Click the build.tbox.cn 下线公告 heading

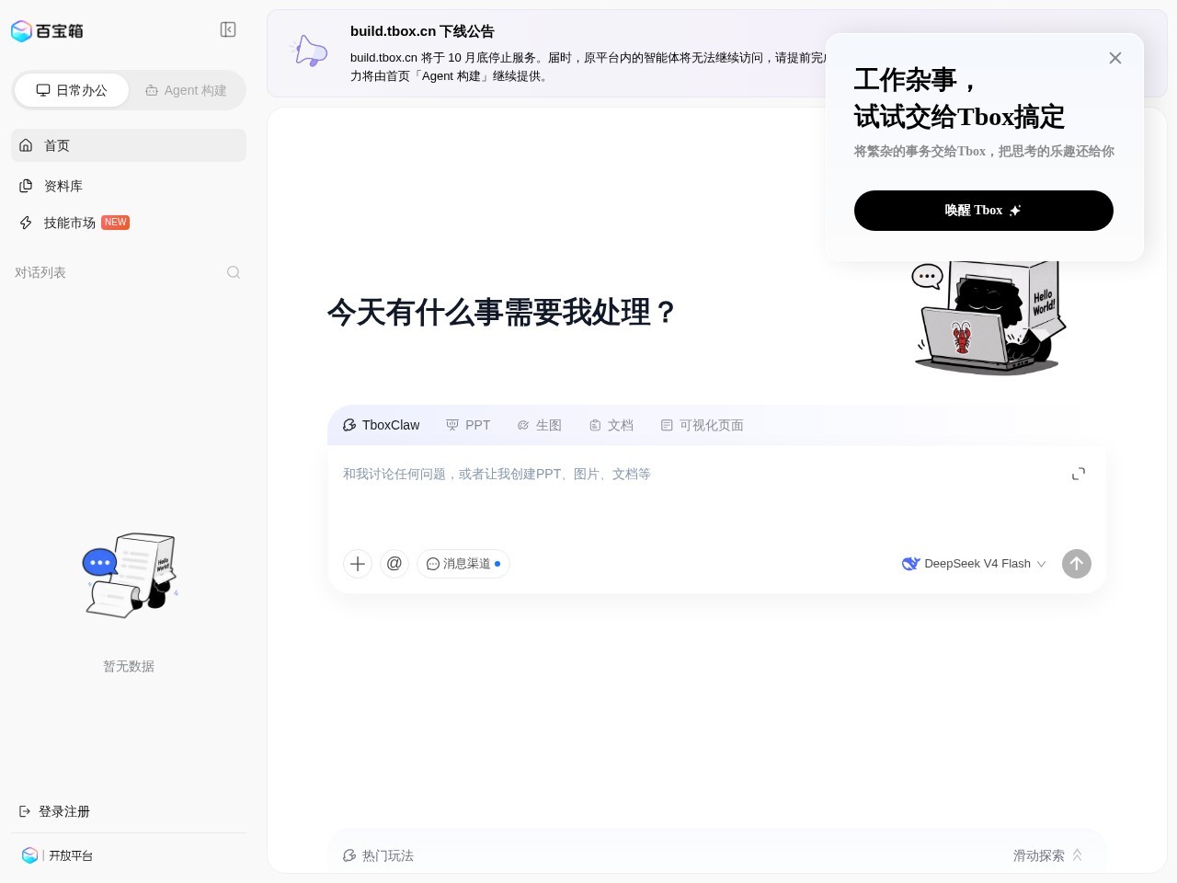(422, 31)
